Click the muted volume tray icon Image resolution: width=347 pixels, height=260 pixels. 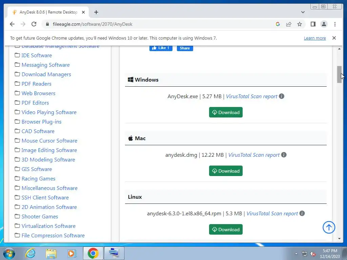pos(313,254)
